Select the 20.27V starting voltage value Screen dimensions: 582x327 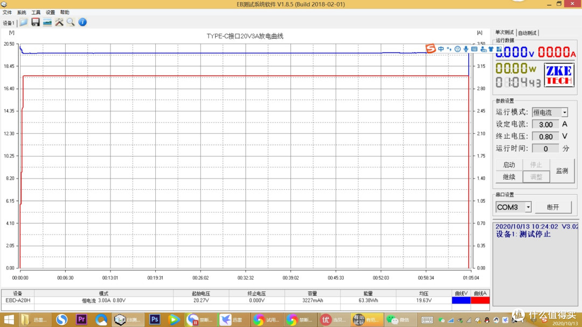201,300
